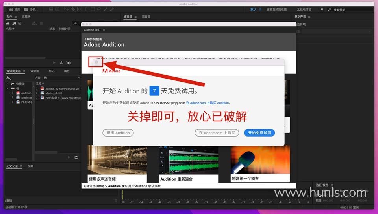The image size is (378, 214).
Task: Open the 默认 workspace menu icon
Action: point(260,9)
